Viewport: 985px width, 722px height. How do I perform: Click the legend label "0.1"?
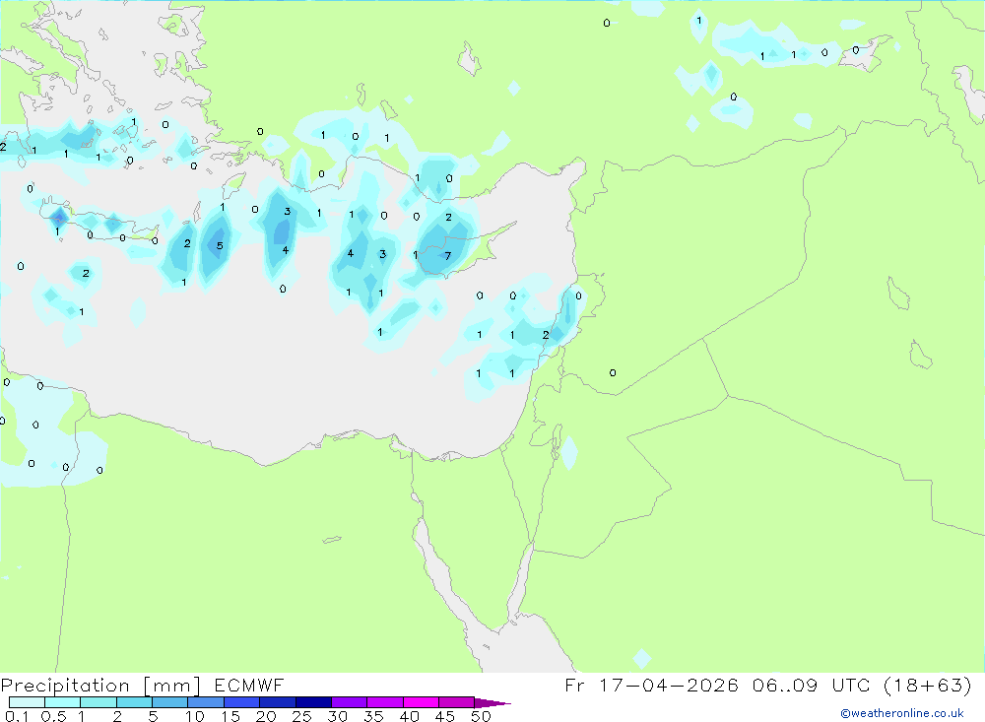pyautogui.click(x=17, y=716)
